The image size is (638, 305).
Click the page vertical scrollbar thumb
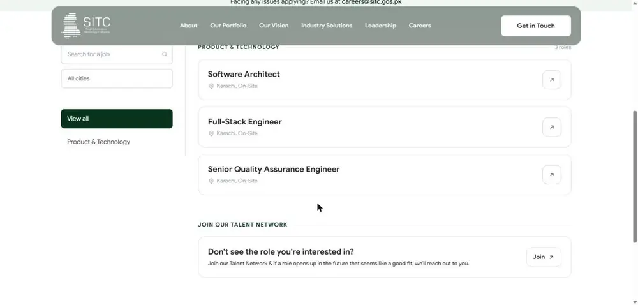[x=635, y=177]
